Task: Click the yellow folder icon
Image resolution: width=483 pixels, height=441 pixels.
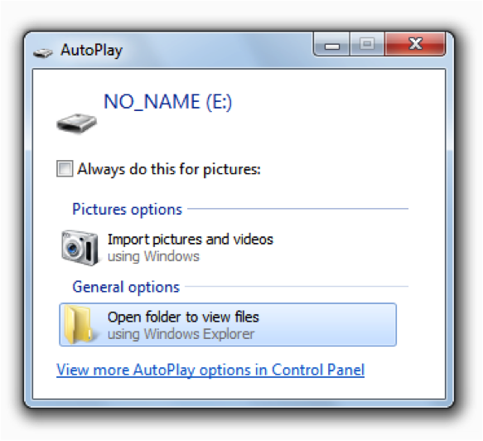Action: point(78,324)
